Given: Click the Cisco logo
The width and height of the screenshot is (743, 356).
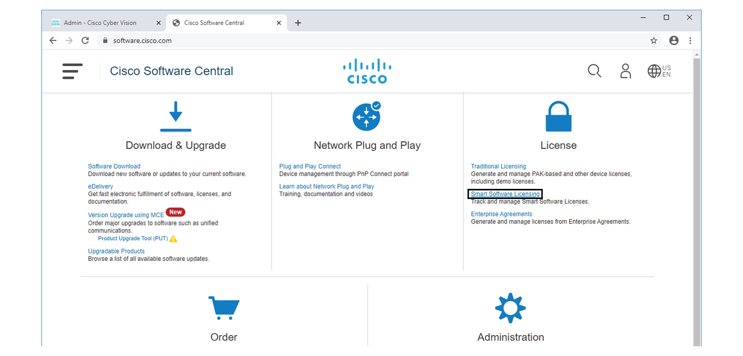Looking at the screenshot, I should (367, 71).
